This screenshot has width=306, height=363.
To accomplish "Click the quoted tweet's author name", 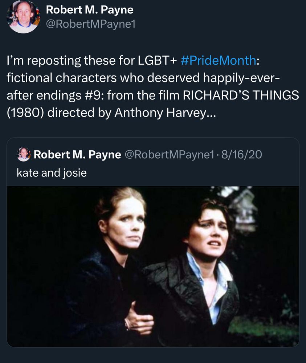I will point(77,155).
